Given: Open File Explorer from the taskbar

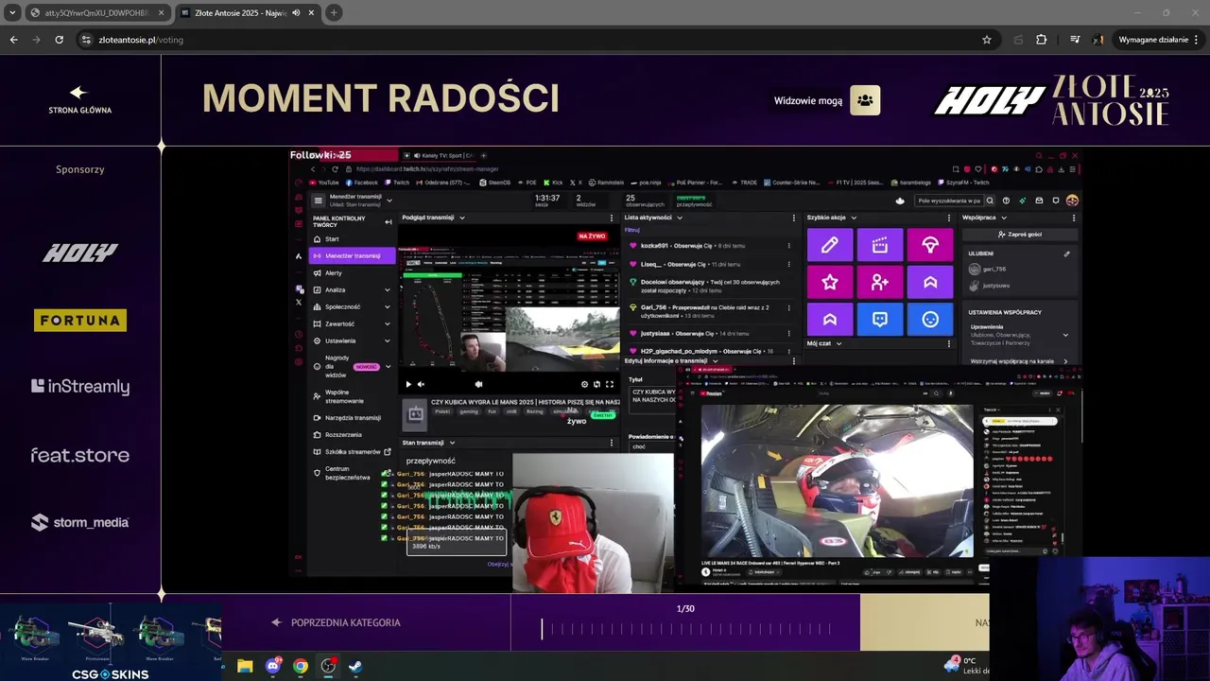Looking at the screenshot, I should point(245,666).
